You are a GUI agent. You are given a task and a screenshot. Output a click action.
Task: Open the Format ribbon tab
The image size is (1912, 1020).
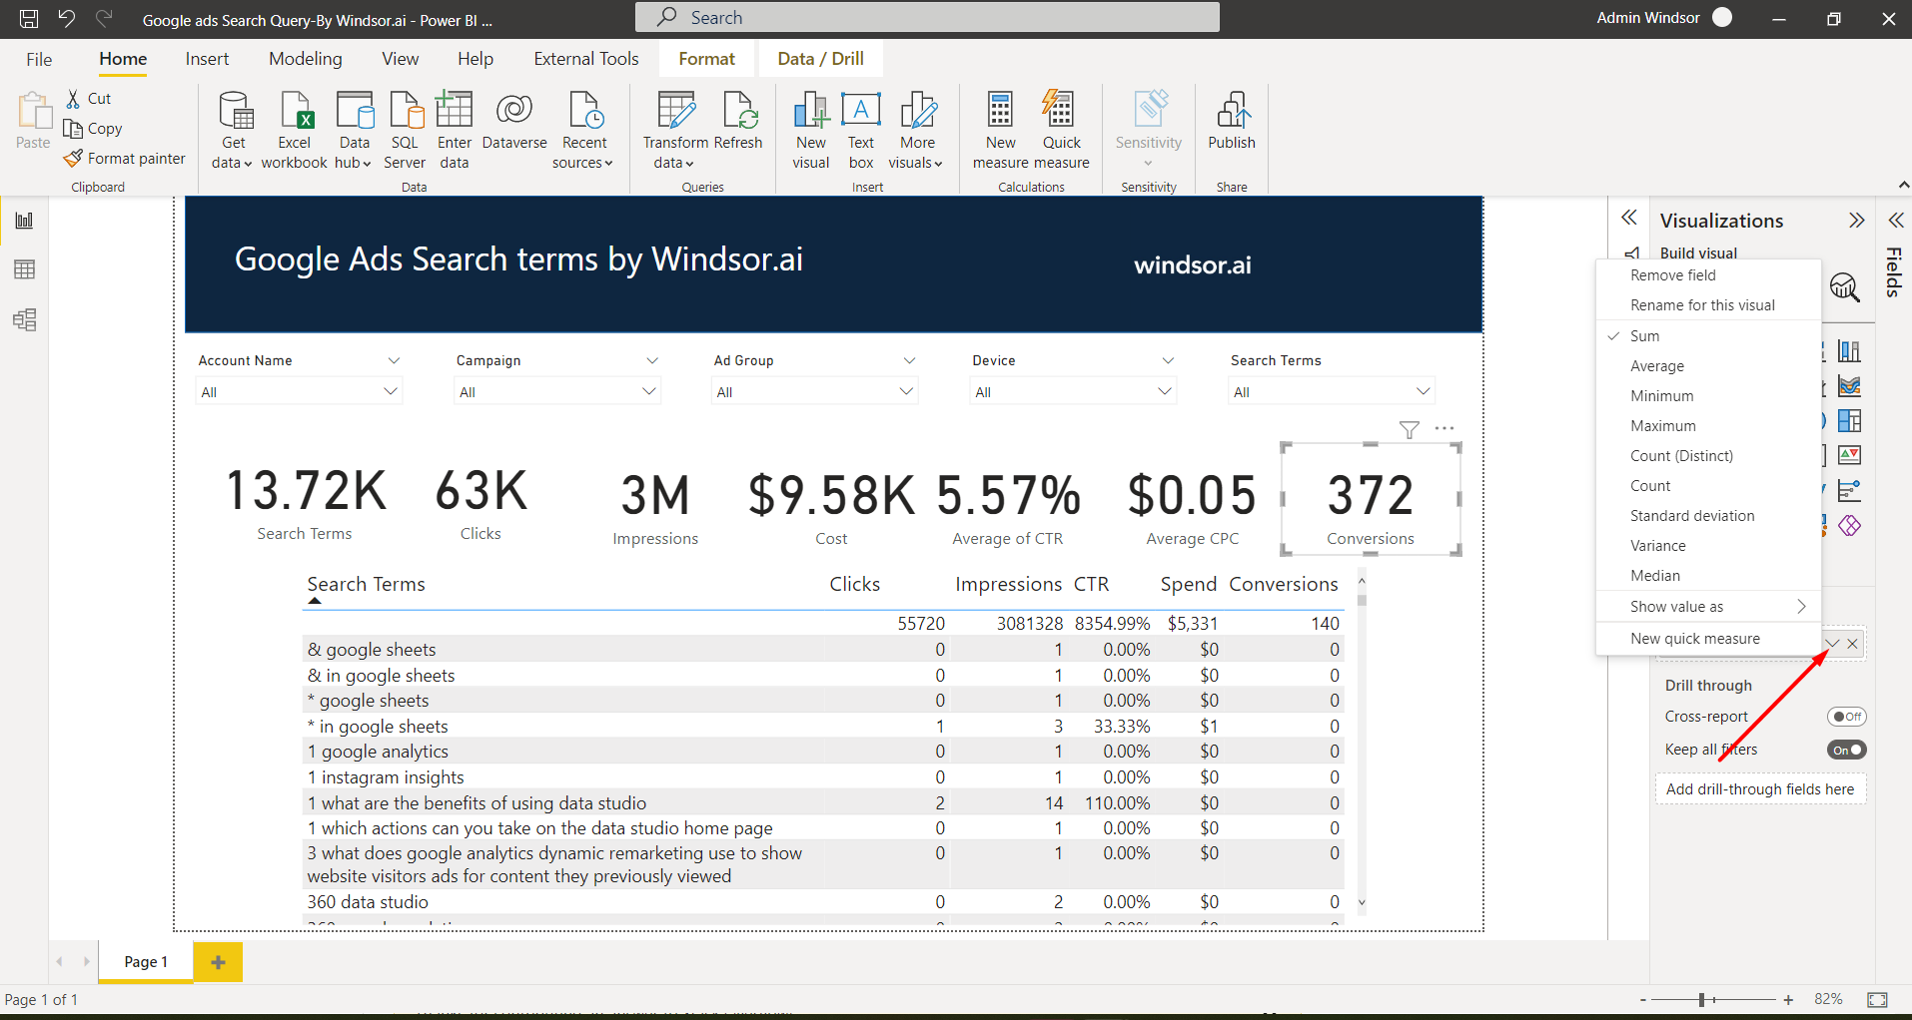pos(707,59)
